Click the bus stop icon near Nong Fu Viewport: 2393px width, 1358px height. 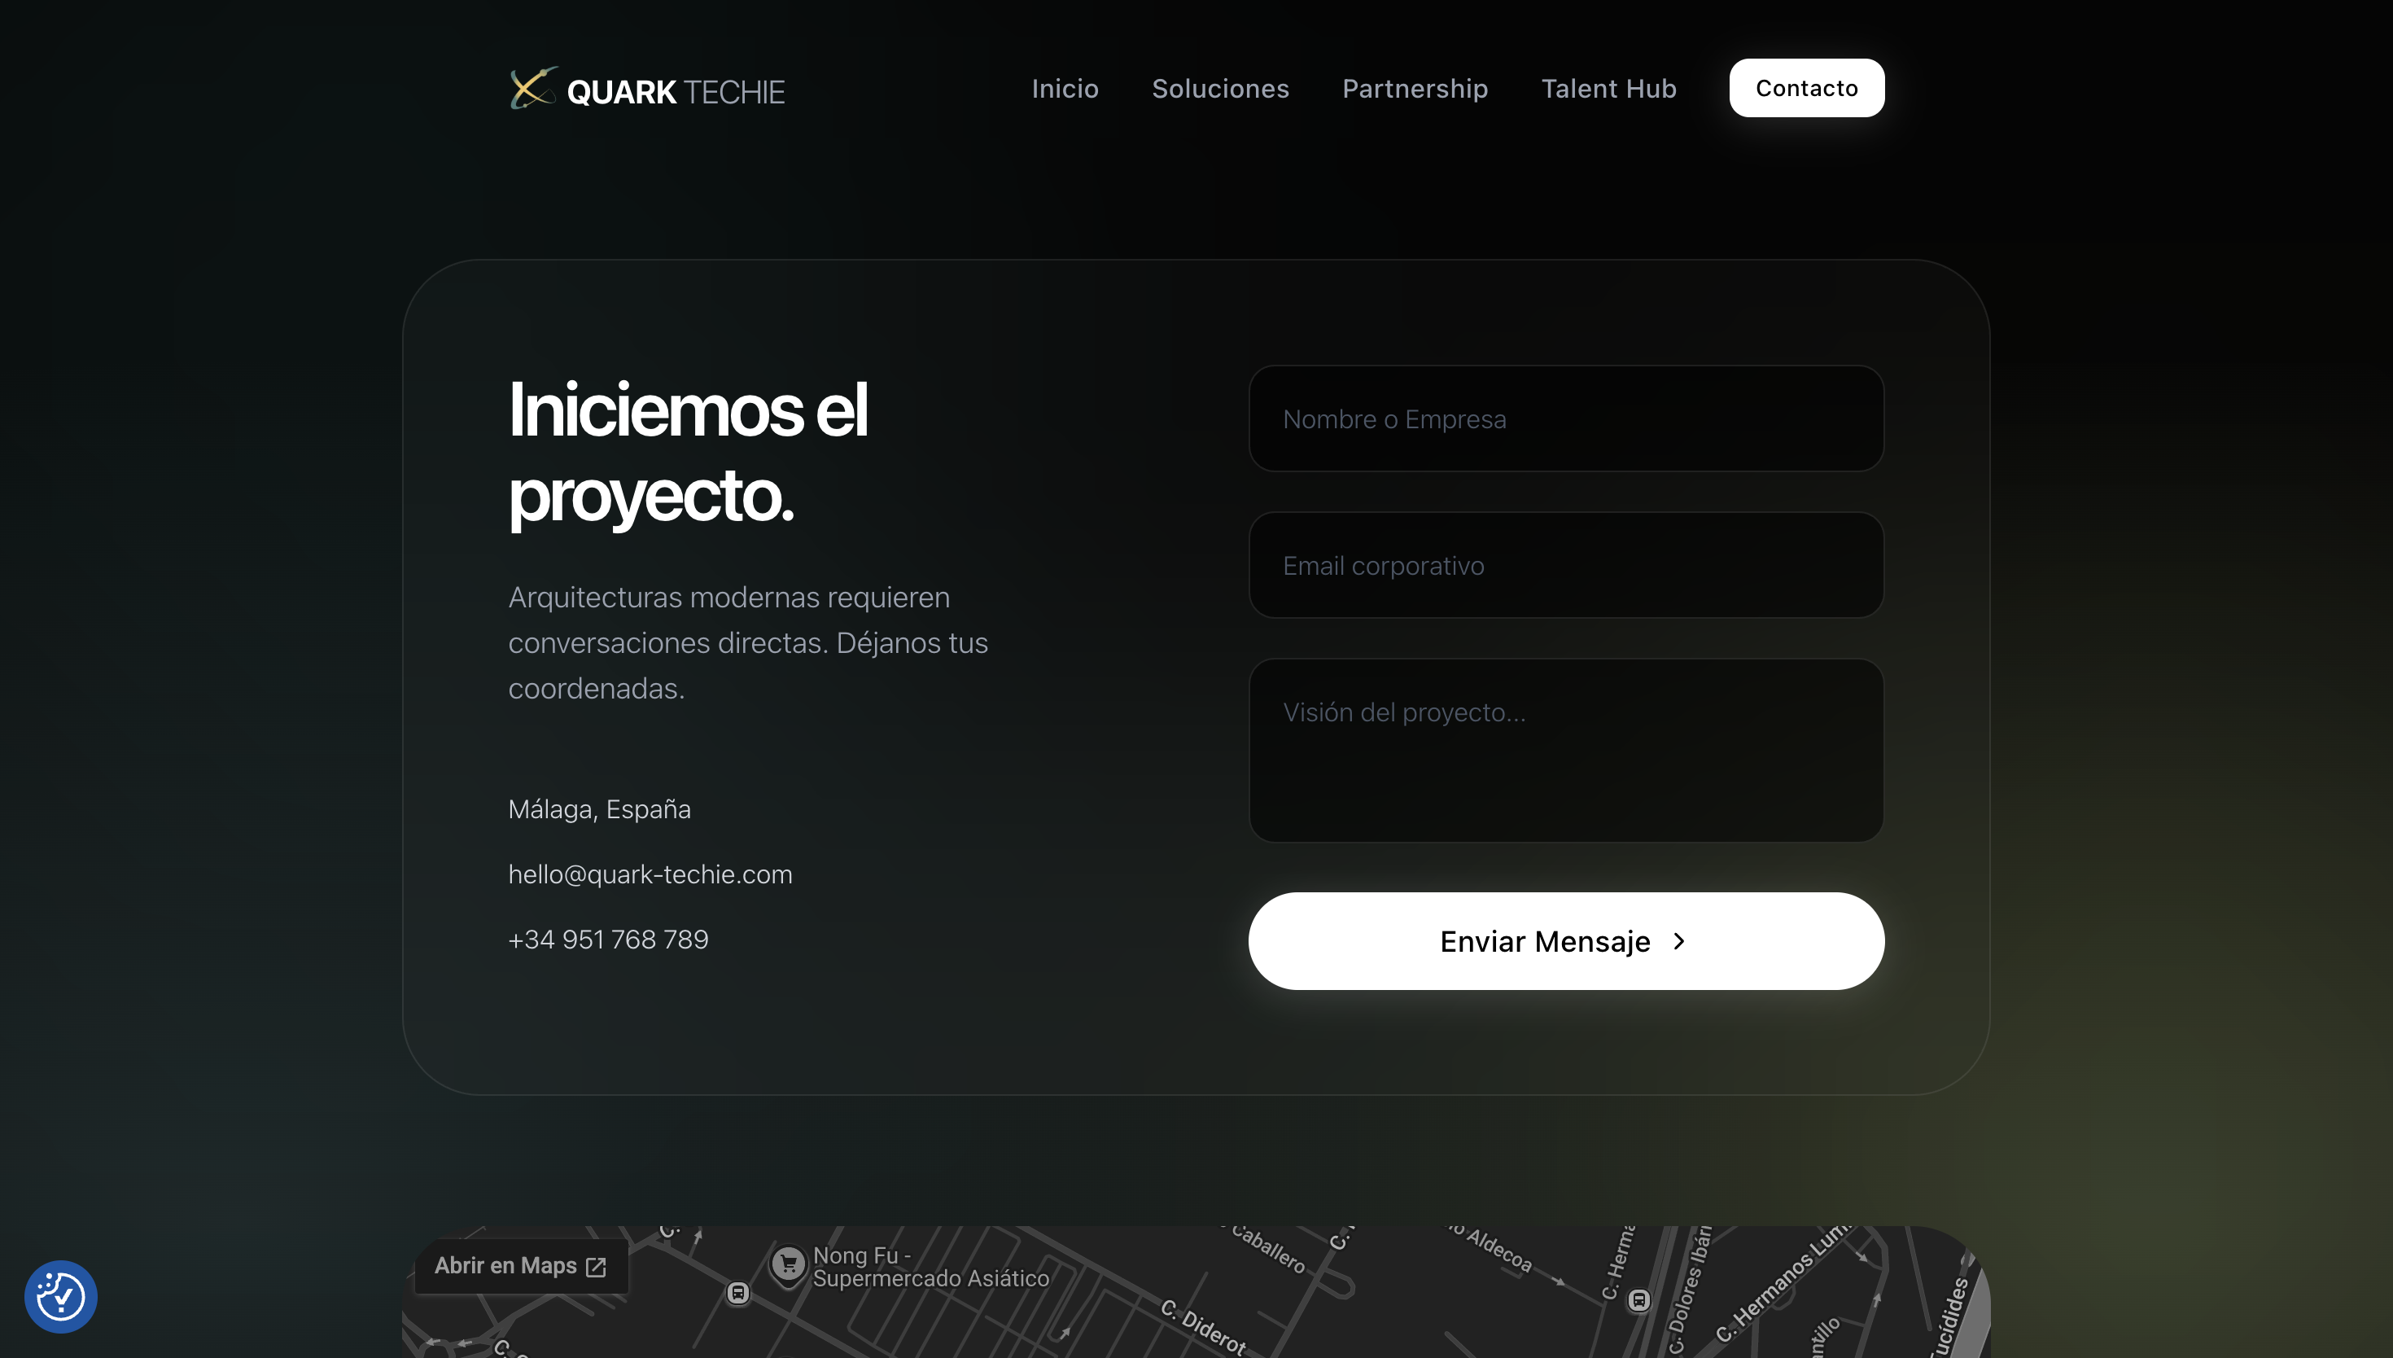point(738,1294)
